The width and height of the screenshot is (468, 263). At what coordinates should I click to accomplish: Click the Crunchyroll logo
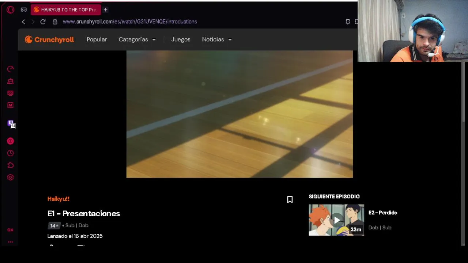(x=49, y=39)
